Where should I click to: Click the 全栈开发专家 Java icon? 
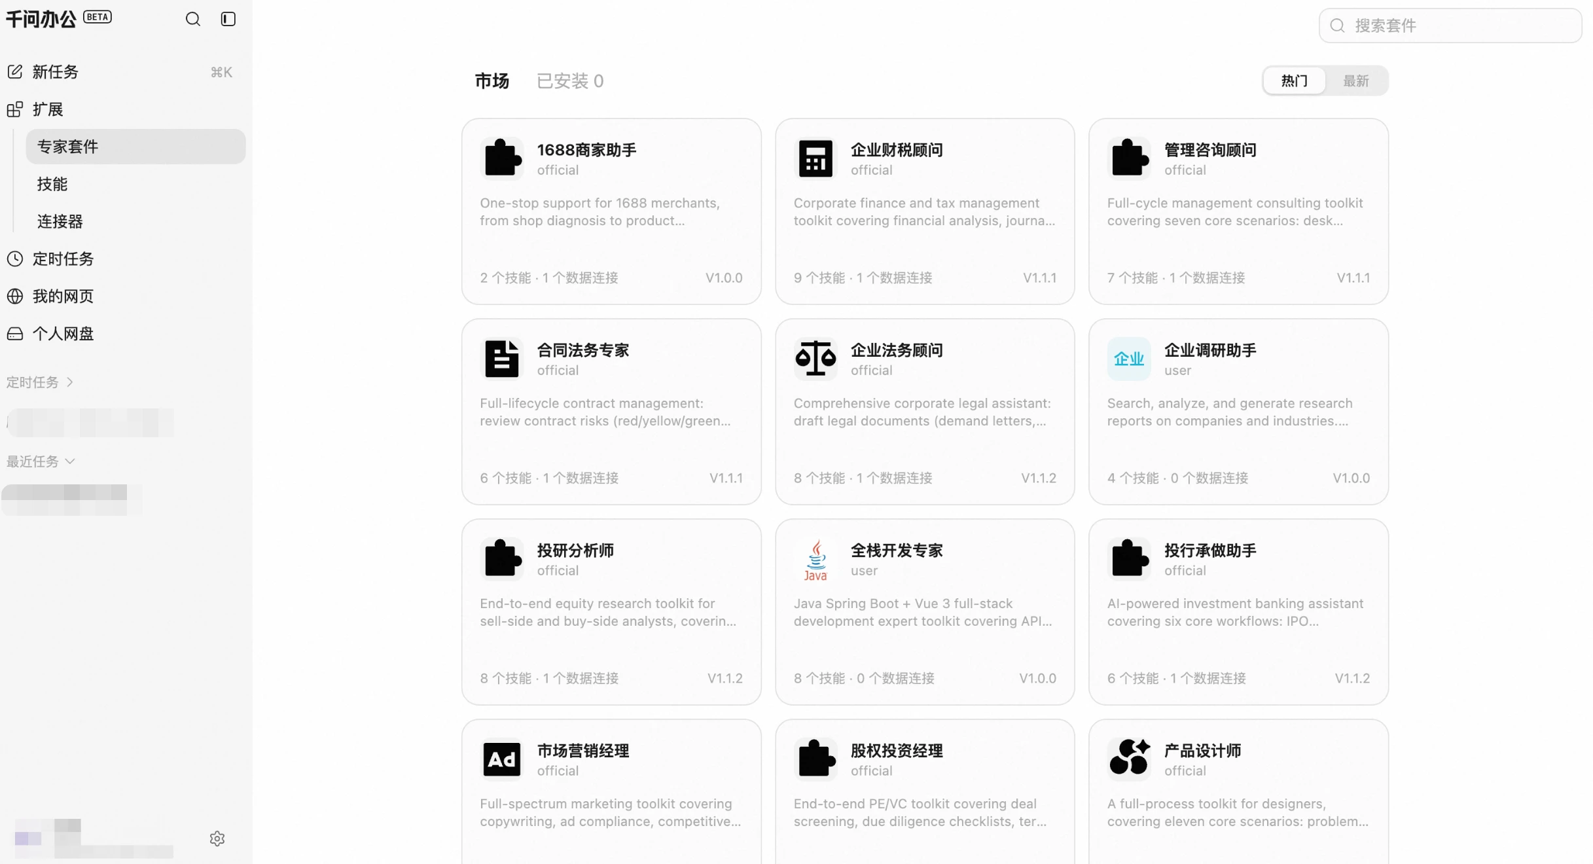[x=815, y=559]
